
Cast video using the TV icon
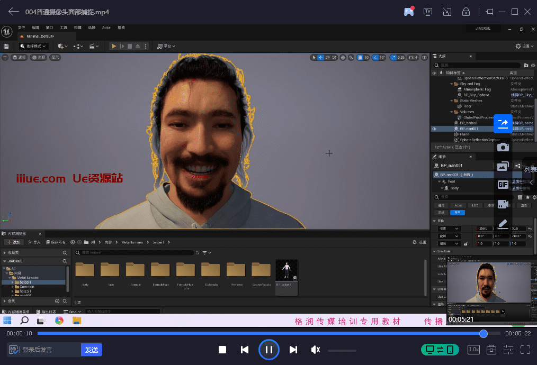point(428,12)
